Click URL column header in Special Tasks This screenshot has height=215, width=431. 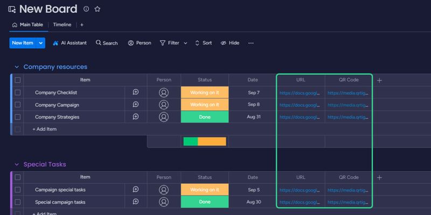(x=301, y=177)
